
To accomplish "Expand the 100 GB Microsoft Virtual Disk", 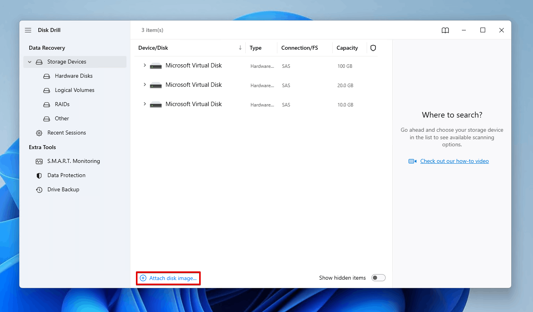I will (x=145, y=65).
